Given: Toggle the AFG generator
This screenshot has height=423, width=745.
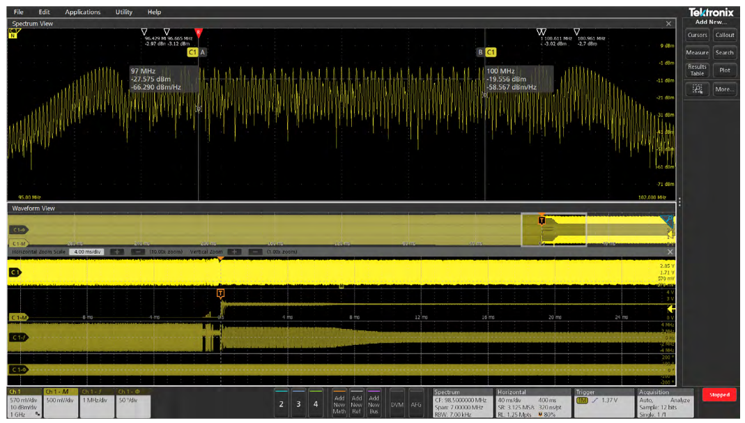Looking at the screenshot, I should coord(416,403).
